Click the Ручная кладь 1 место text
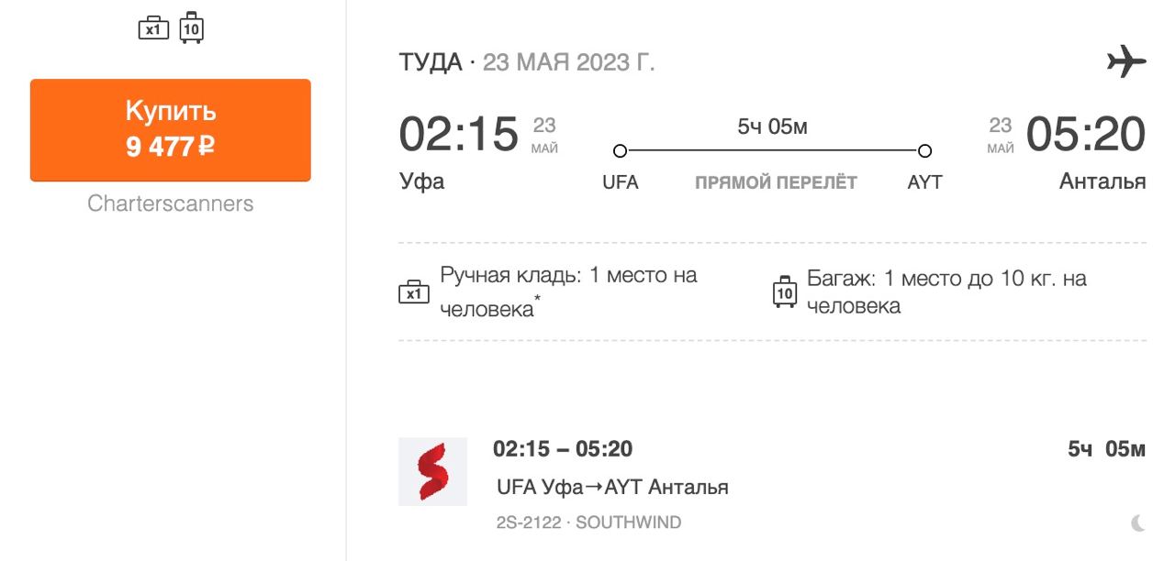The width and height of the screenshot is (1175, 561). 568,291
